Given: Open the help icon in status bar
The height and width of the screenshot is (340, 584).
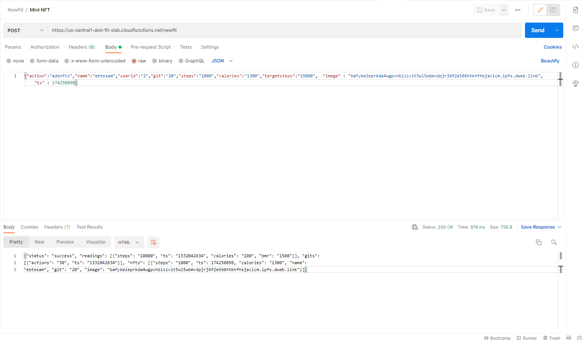Looking at the screenshot, I should click(x=579, y=338).
